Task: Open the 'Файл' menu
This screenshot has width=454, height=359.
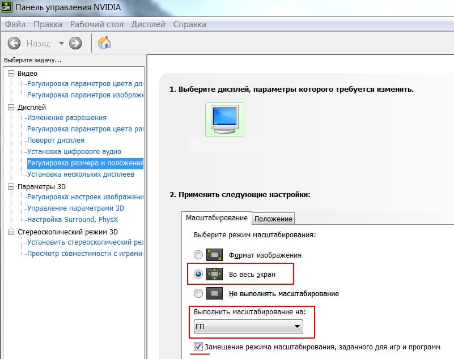Action: [15, 24]
